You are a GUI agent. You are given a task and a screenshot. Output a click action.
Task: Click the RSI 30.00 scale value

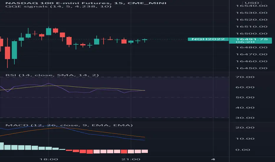(245, 118)
